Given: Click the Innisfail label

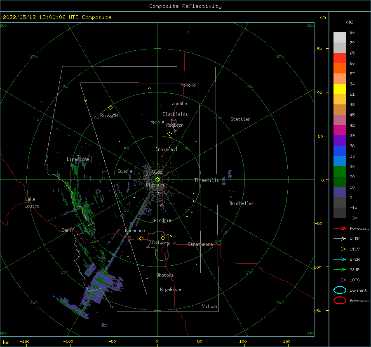Looking at the screenshot, I should [x=167, y=149].
